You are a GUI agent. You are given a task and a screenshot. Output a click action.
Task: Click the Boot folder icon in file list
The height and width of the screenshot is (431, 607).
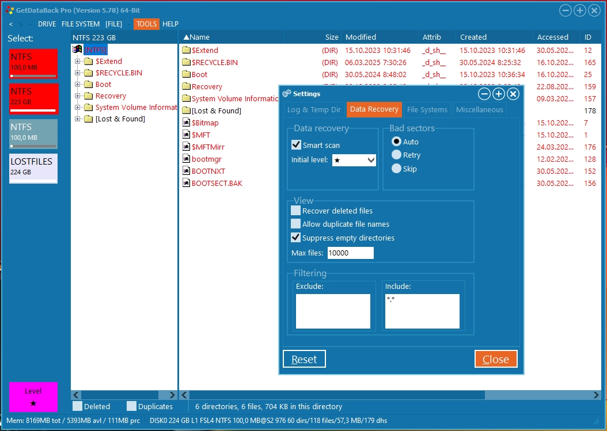click(186, 74)
